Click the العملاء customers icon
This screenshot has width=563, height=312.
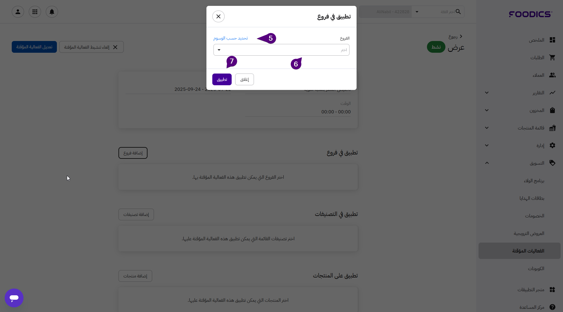point(552,75)
